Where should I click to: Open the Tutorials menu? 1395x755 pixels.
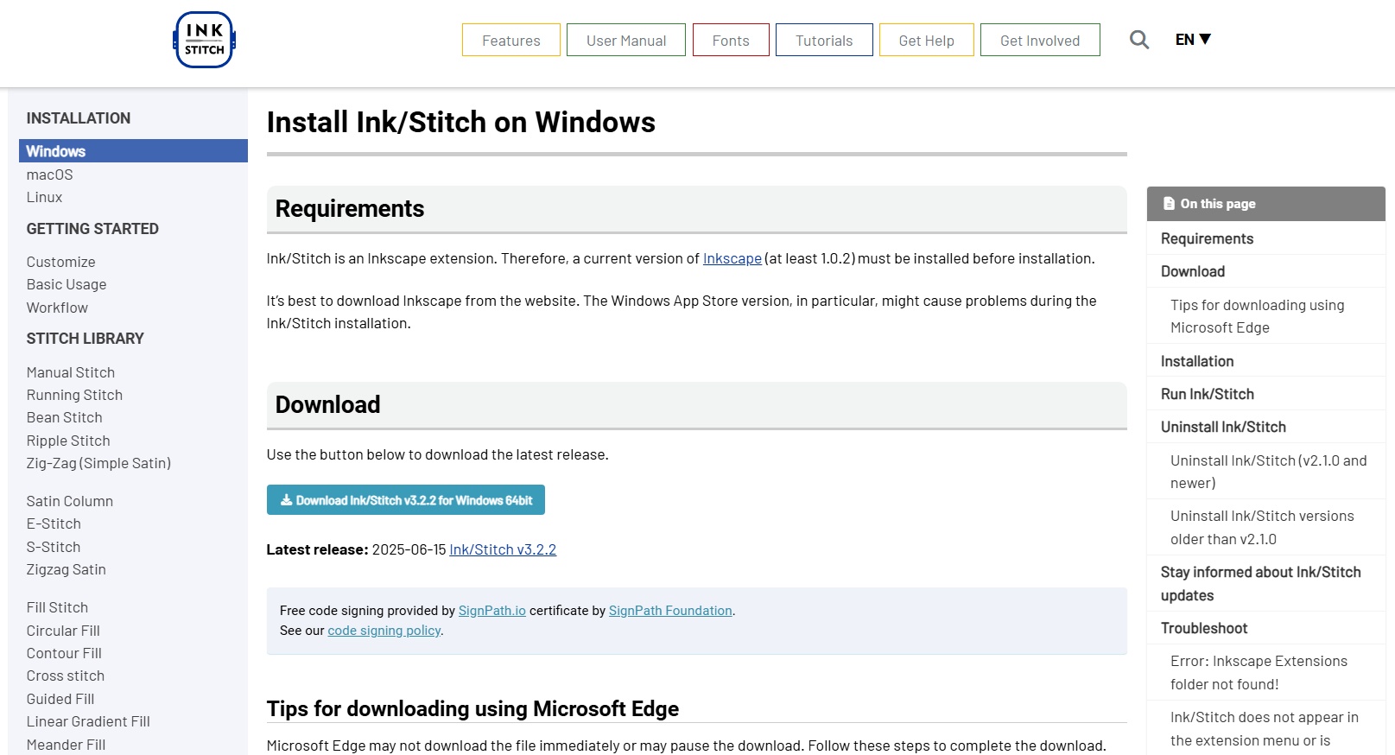point(824,40)
